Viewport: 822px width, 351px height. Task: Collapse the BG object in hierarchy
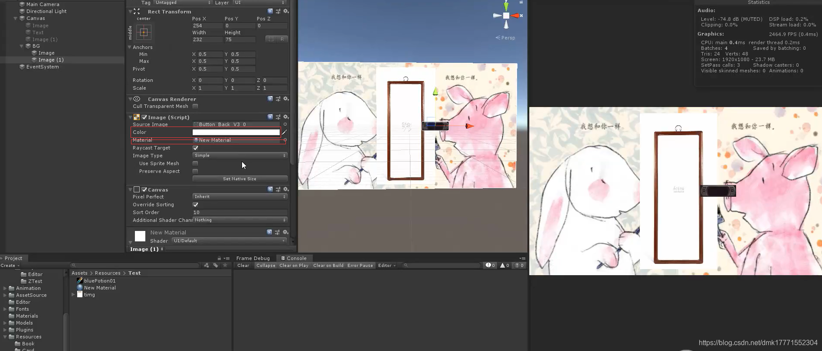point(22,46)
